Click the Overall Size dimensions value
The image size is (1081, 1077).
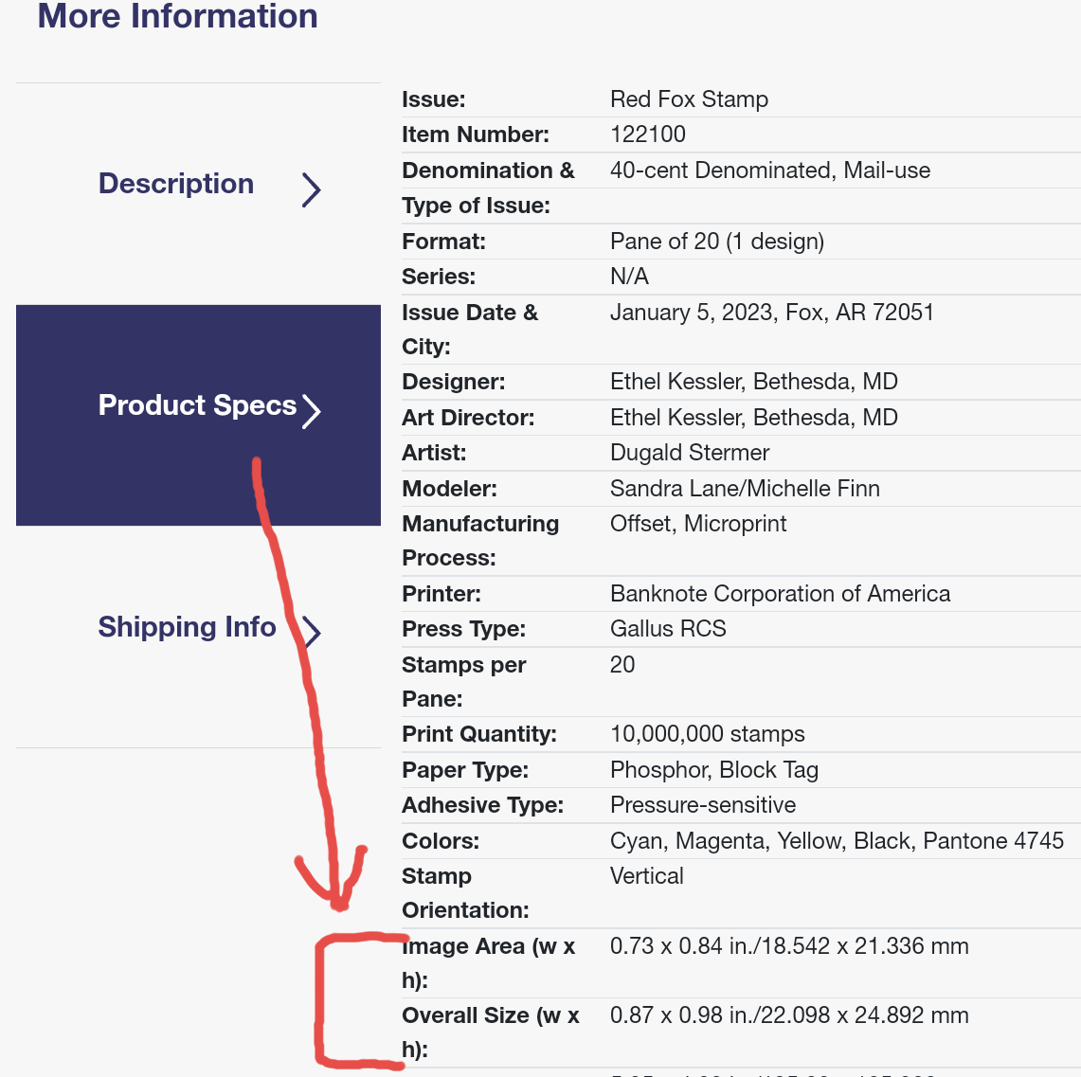[x=789, y=1015]
